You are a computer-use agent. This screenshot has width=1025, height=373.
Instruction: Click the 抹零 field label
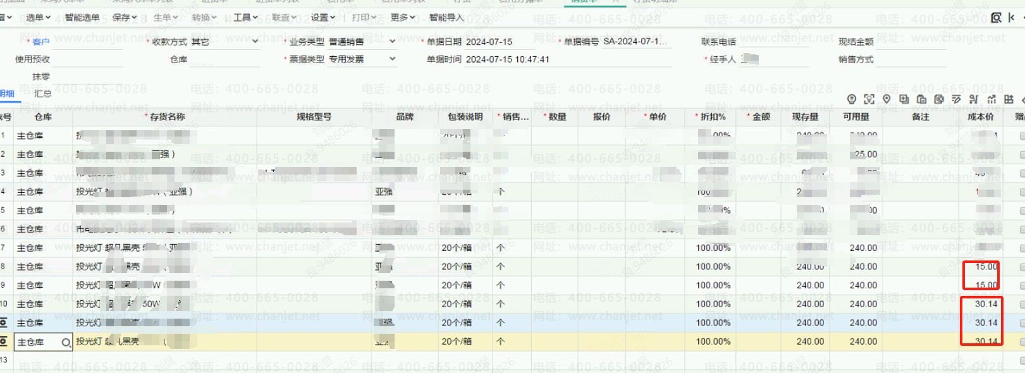pos(41,76)
